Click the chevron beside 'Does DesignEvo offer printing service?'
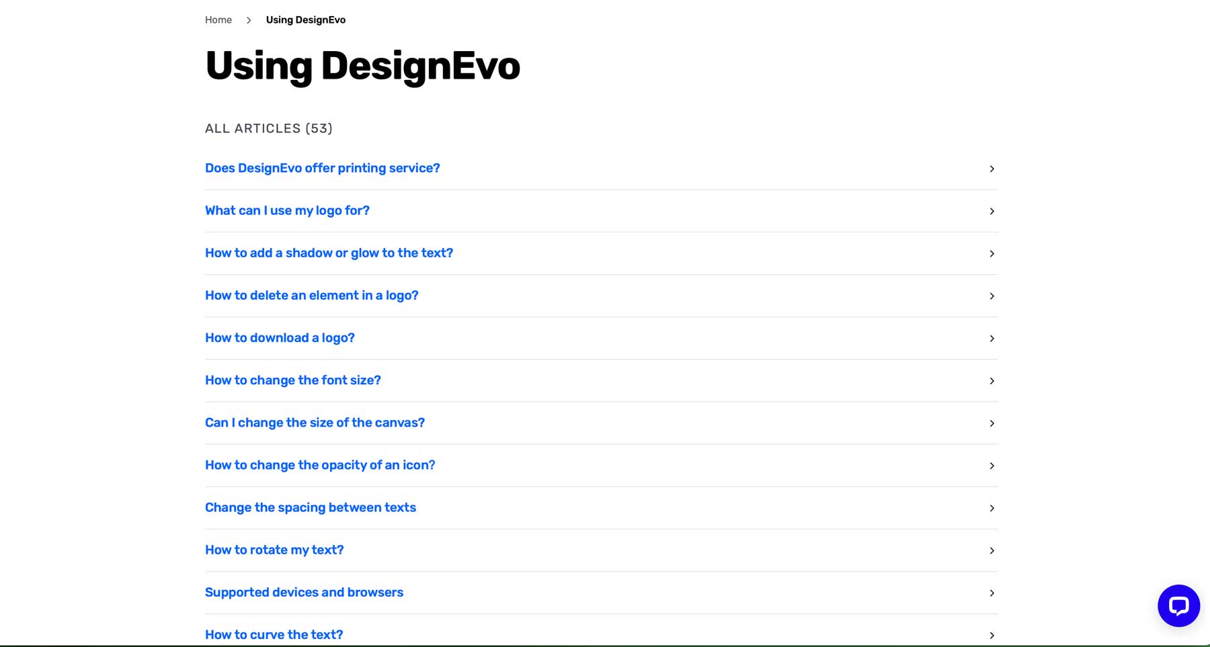The image size is (1210, 647). 992,169
